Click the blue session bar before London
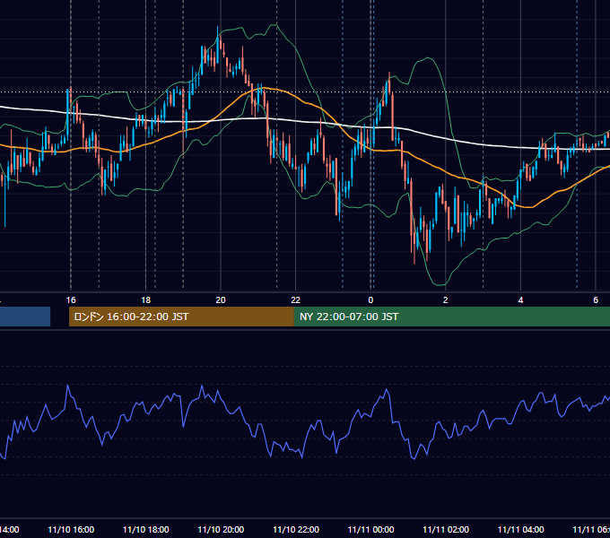Viewport: 610px width, 538px height. (x=25, y=317)
